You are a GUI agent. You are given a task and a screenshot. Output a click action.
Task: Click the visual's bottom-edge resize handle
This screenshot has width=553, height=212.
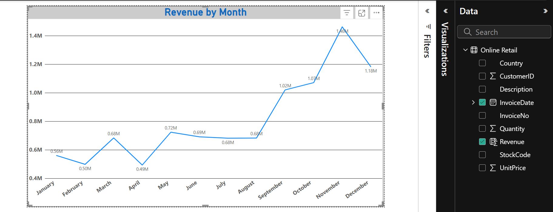click(205, 206)
